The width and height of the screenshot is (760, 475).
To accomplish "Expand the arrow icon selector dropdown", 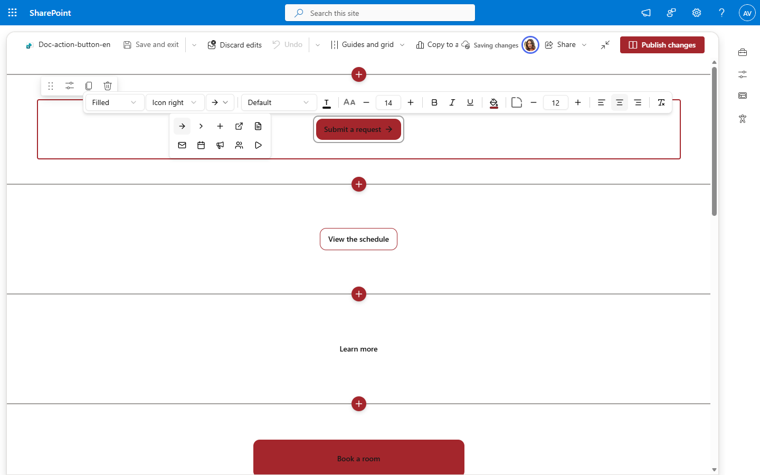I will [x=220, y=102].
